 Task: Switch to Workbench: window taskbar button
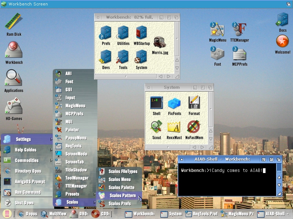click(x=140, y=214)
